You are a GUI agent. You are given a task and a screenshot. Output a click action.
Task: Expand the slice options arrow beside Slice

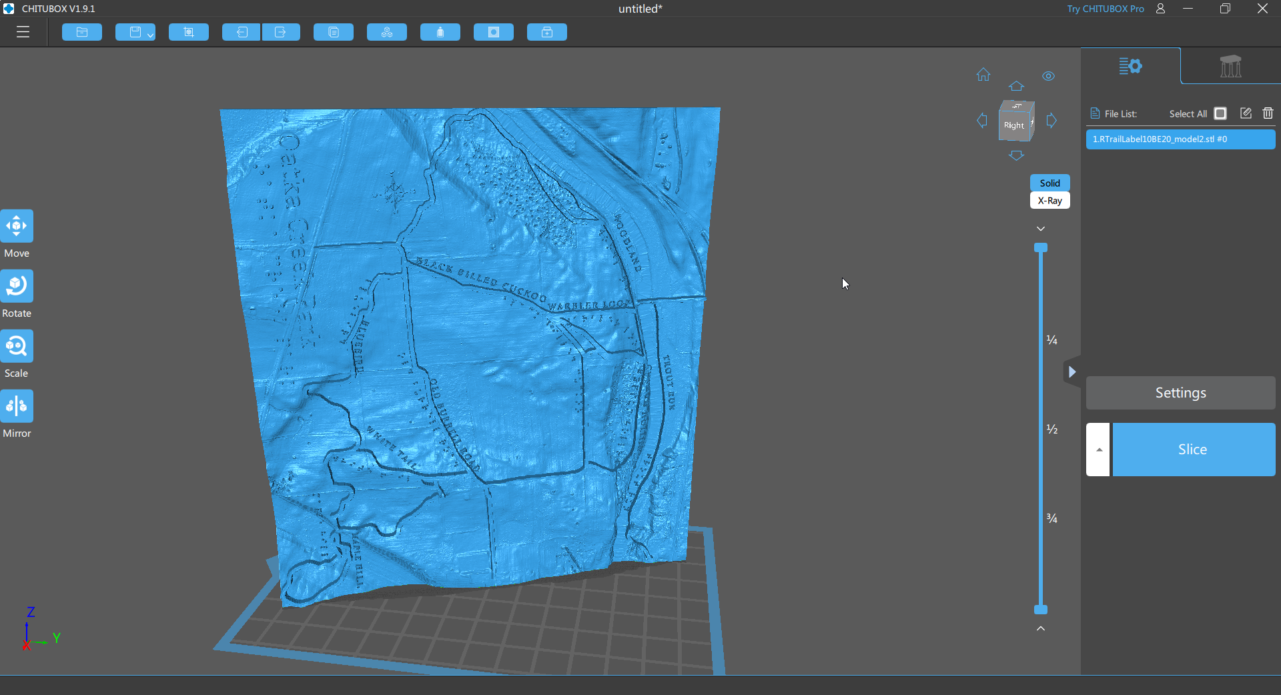(1098, 450)
